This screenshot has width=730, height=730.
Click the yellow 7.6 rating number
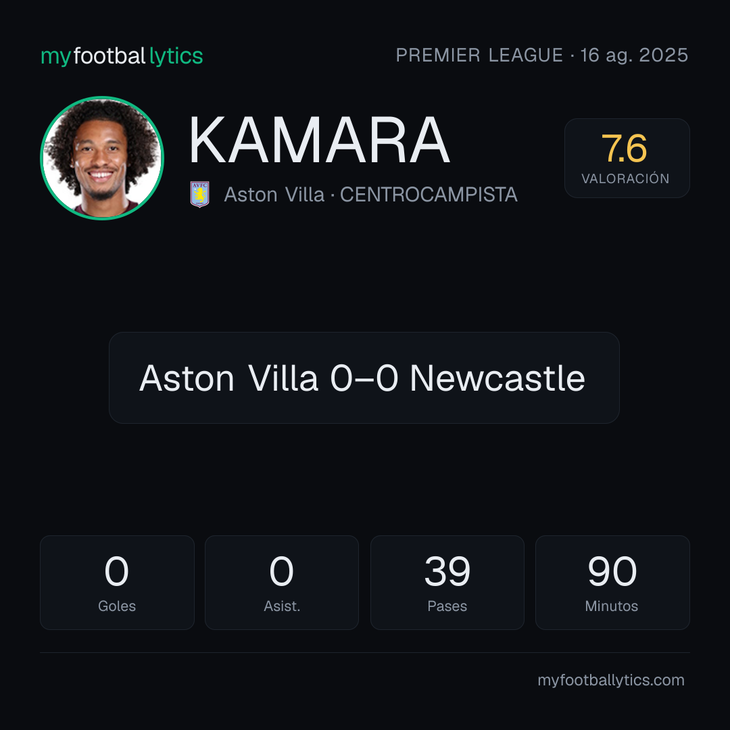click(x=624, y=149)
